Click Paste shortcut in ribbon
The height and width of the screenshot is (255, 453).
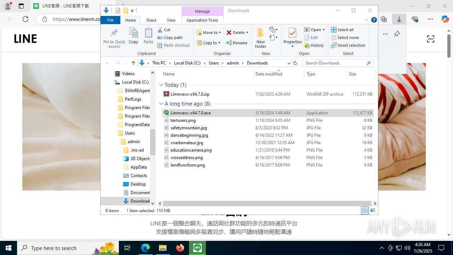pos(173,45)
